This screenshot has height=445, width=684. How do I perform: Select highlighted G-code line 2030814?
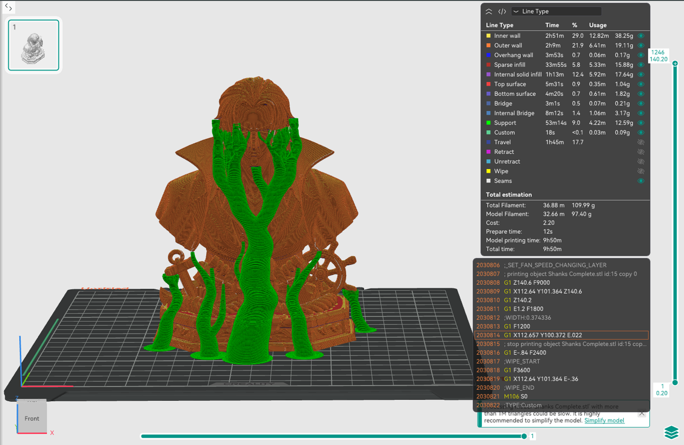562,335
